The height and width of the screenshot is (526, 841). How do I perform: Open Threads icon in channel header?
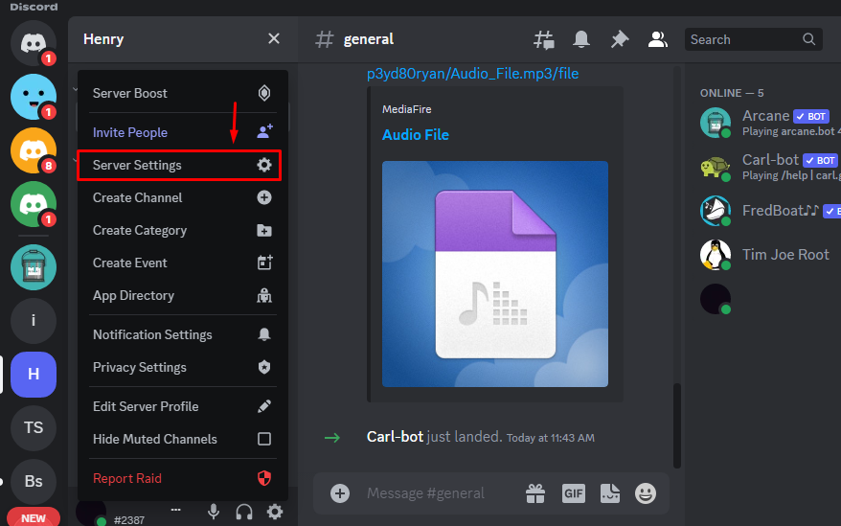tap(543, 39)
